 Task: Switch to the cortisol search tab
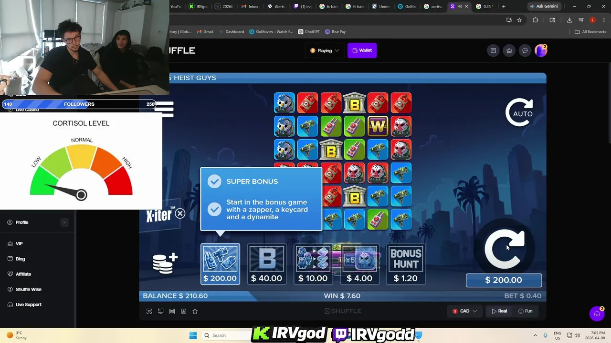433,6
